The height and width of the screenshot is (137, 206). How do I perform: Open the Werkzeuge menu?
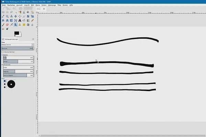click(52, 5)
